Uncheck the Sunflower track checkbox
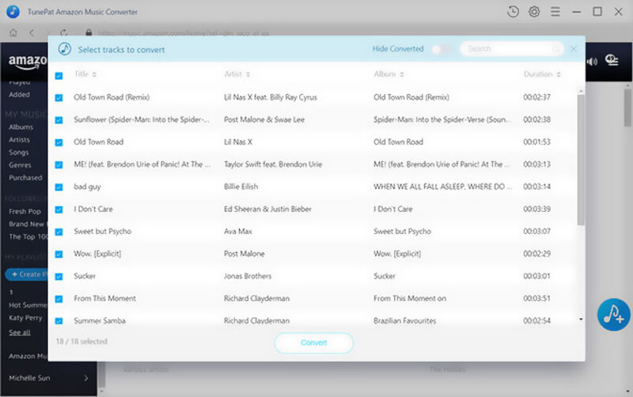The width and height of the screenshot is (633, 397). pos(59,120)
